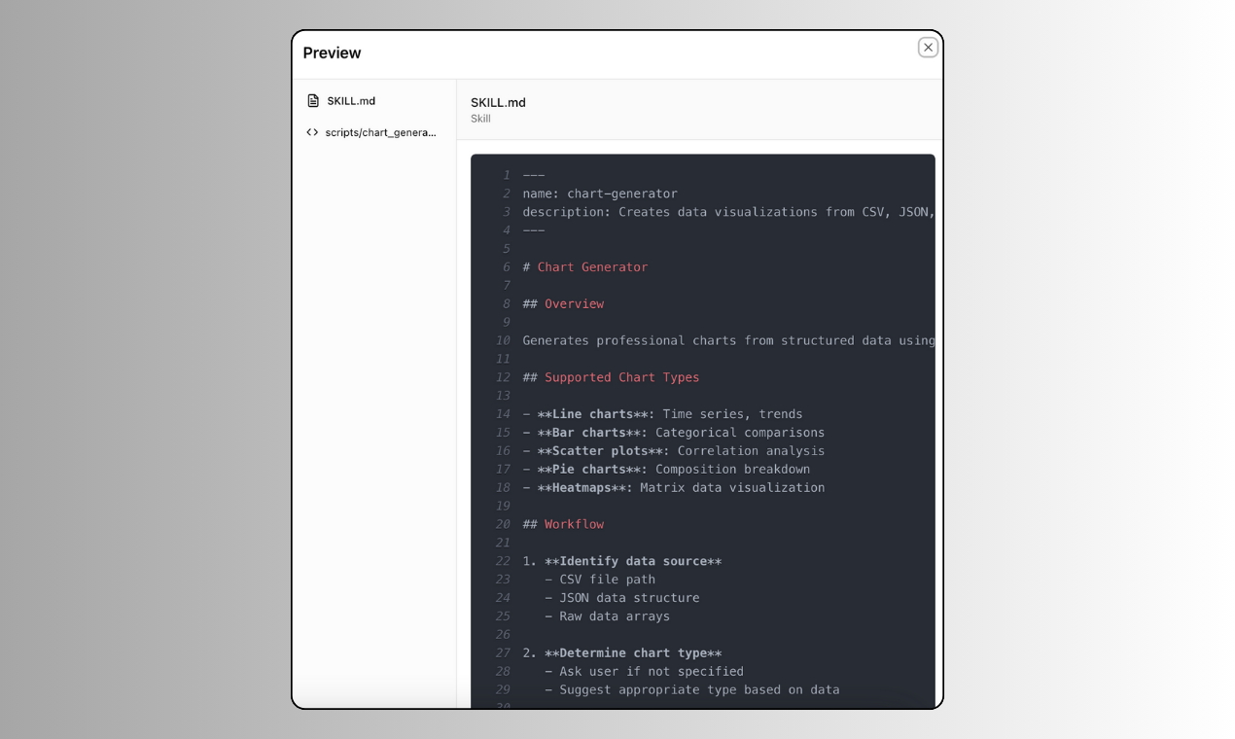Click line number 1 in the gutter
This screenshot has width=1235, height=739.
tap(507, 175)
